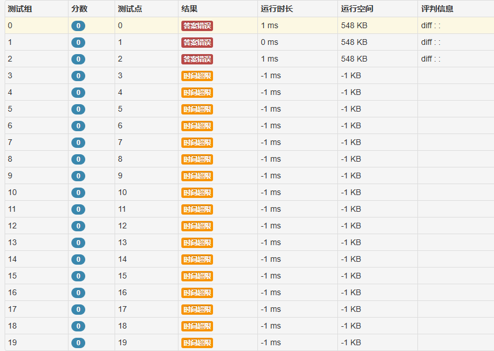Click the 答案错误 badge in row 1
The image size is (494, 351).
197,43
